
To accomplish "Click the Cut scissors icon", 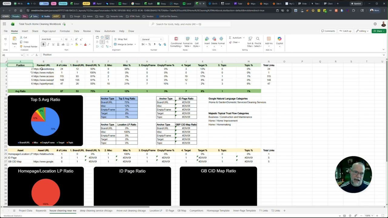I will pos(21,37).
